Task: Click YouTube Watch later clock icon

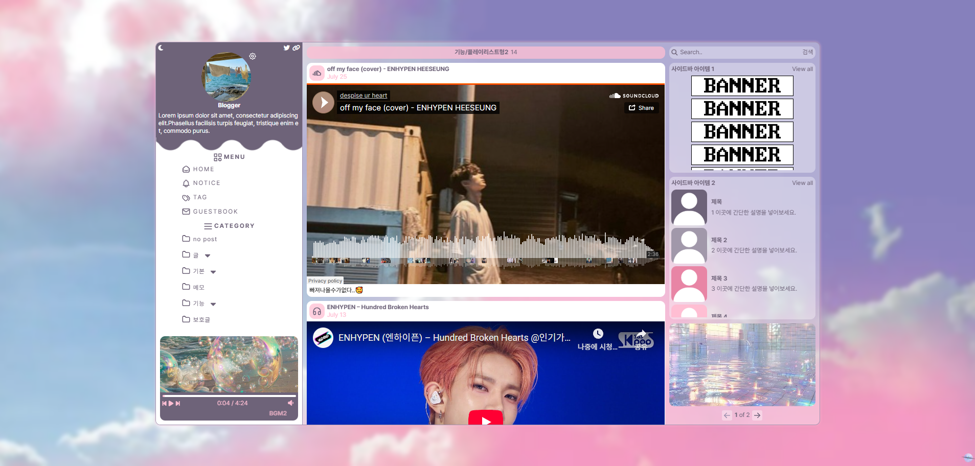Action: pos(598,334)
